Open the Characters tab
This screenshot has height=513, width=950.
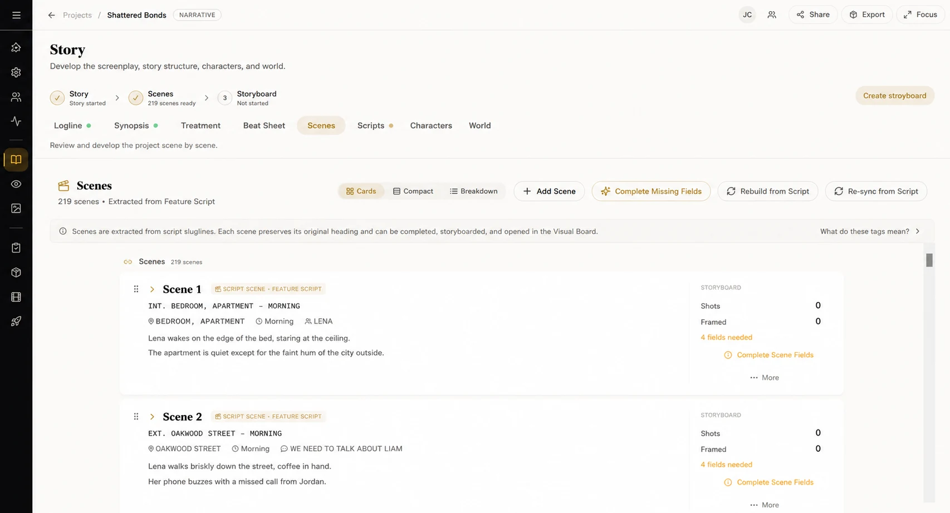(431, 126)
